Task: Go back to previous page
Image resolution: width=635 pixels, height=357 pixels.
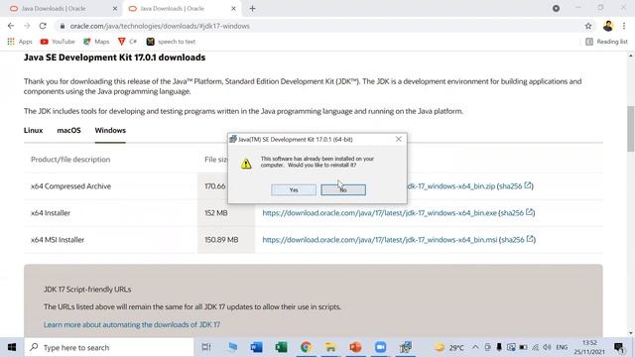Action: tap(11, 26)
